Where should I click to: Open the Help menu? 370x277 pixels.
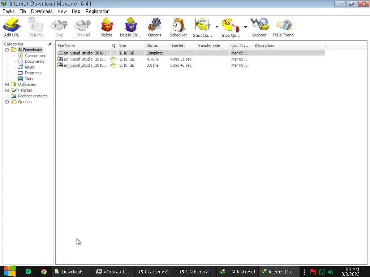pos(76,11)
